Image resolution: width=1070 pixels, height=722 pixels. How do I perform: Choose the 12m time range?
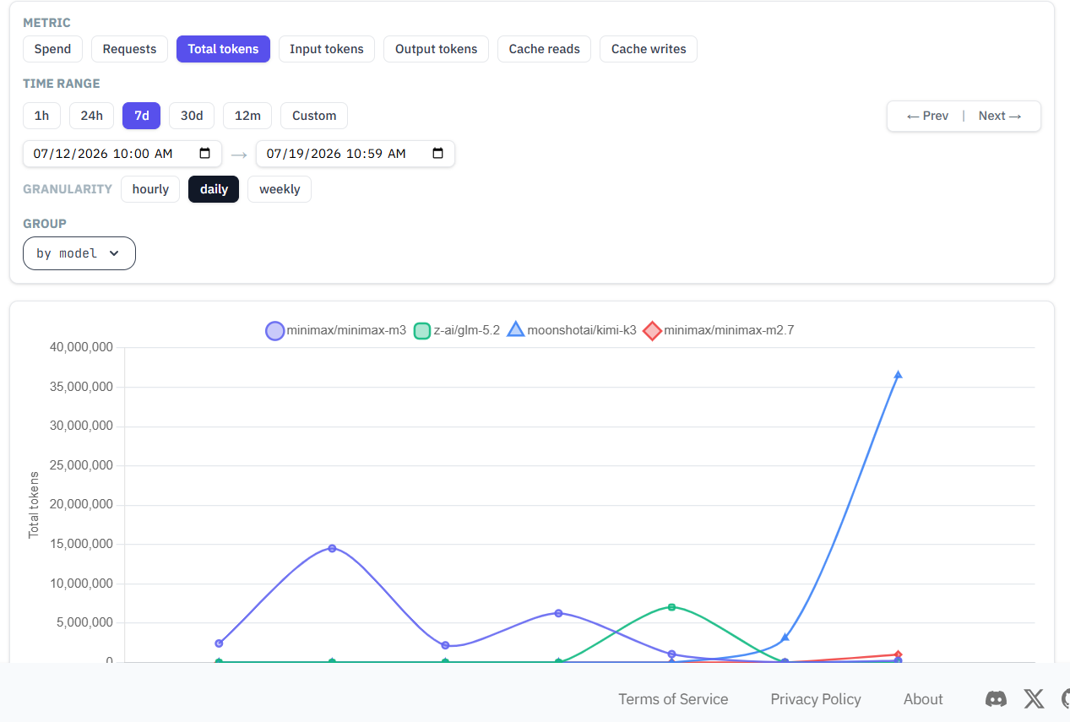click(247, 116)
